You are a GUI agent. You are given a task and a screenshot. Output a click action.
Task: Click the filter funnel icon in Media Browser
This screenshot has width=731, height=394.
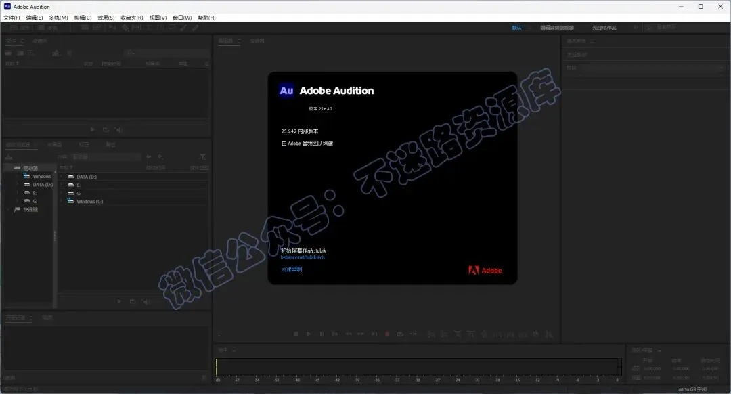pyautogui.click(x=202, y=156)
